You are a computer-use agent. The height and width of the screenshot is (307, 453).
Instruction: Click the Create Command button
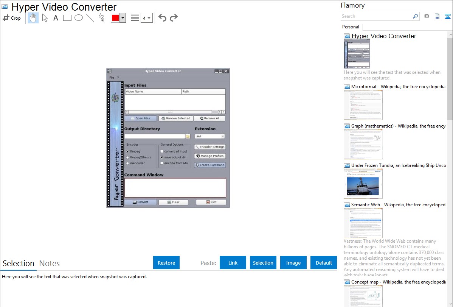click(210, 165)
